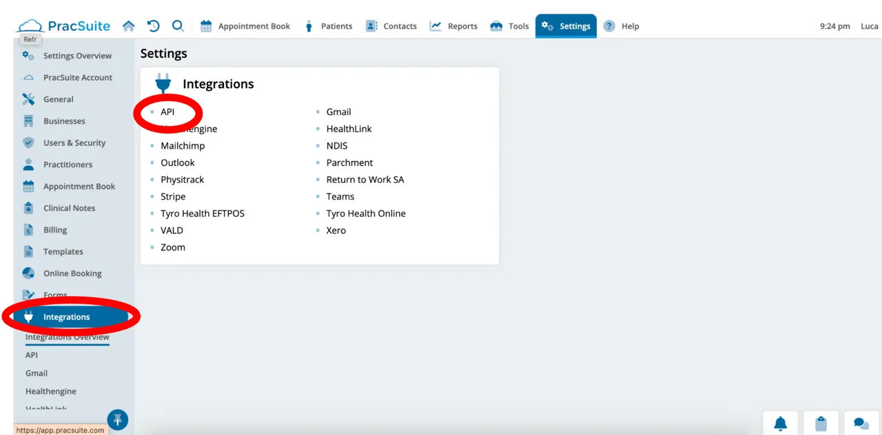
Task: Click the pin sidebar button
Action: pyautogui.click(x=118, y=419)
